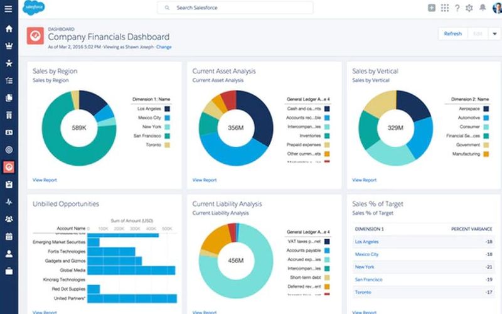The width and height of the screenshot is (502, 314).
Task: Click the 329M center of Sales by Vertical donut
Action: pos(395,128)
